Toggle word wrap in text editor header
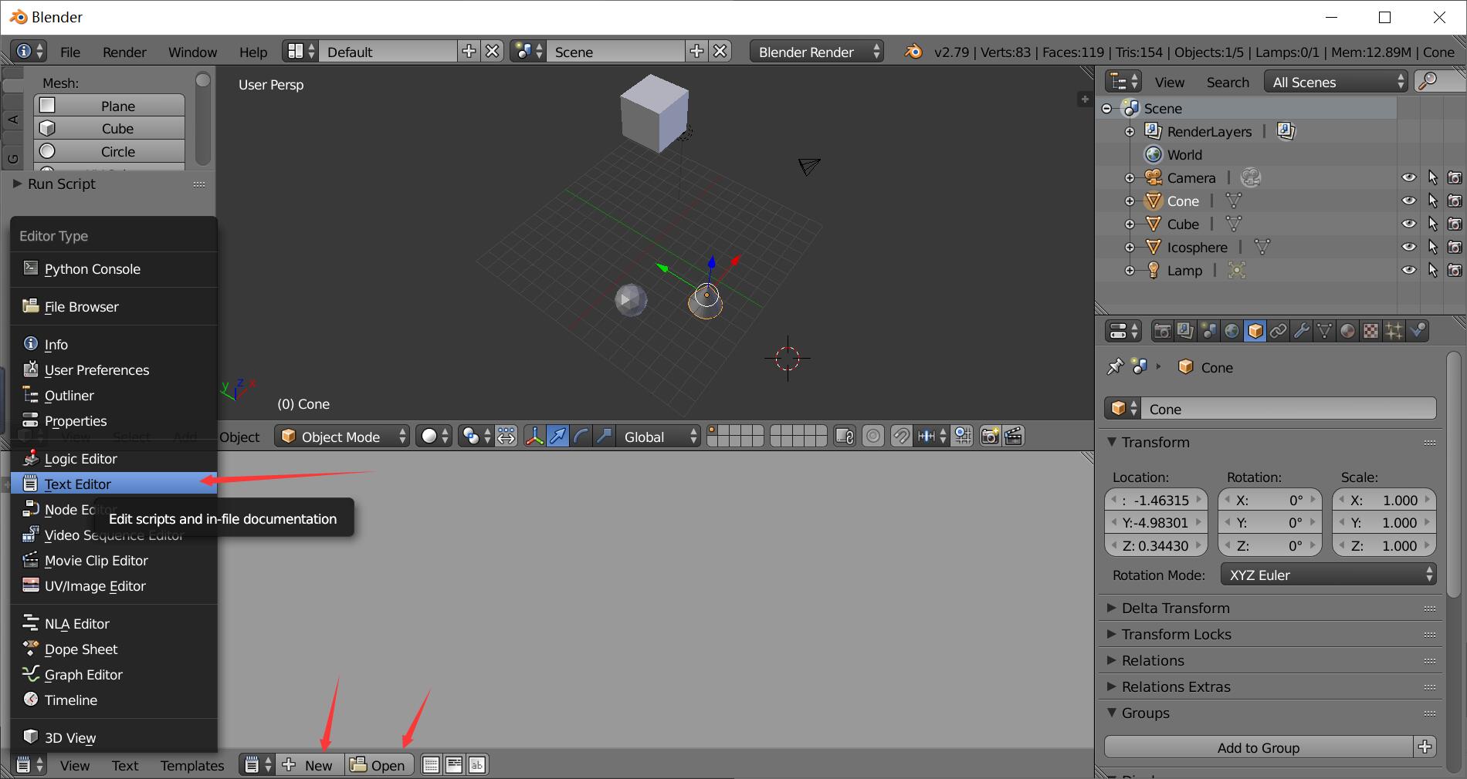This screenshot has height=779, width=1467. pyautogui.click(x=454, y=765)
